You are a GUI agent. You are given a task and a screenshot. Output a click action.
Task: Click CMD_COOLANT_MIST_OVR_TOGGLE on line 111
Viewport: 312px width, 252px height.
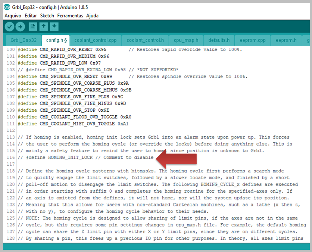pos(77,124)
